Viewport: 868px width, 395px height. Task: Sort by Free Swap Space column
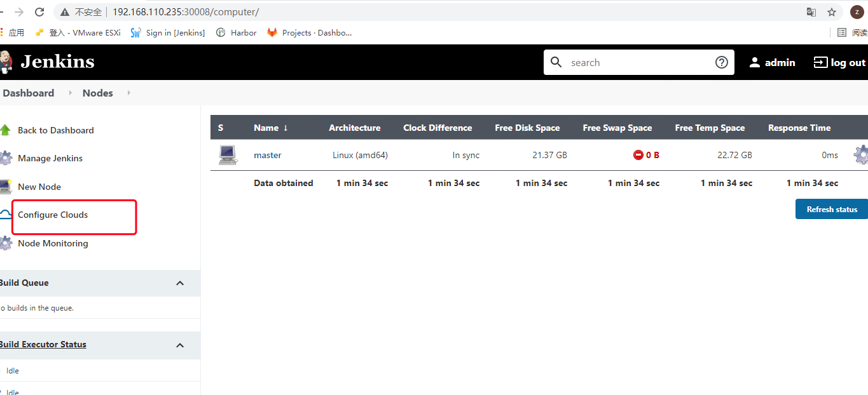[x=617, y=128]
